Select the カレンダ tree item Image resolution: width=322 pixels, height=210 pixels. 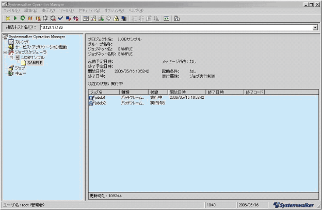pos(22,42)
